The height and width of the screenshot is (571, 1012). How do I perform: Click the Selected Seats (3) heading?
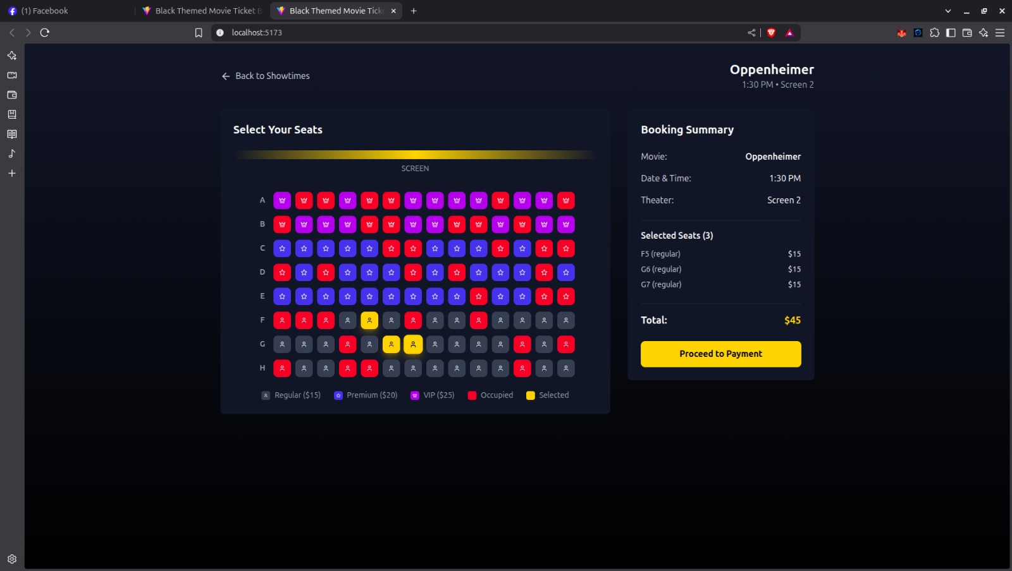click(677, 236)
